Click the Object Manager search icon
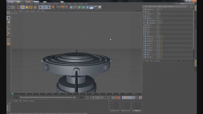 pyautogui.click(x=187, y=6)
